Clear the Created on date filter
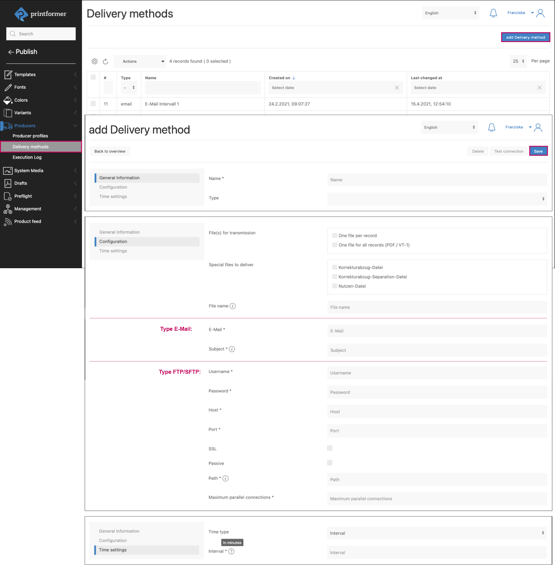The image size is (555, 568). (397, 88)
